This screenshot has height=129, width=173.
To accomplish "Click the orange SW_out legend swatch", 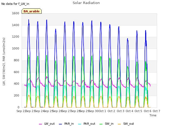I will click(119, 124).
